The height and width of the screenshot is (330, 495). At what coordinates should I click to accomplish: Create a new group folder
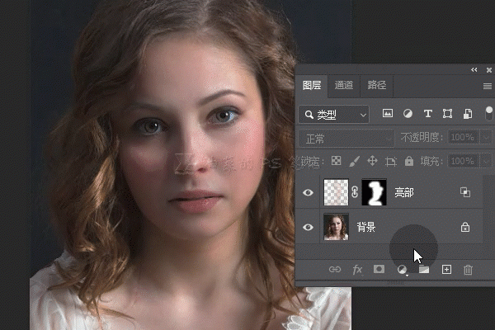pos(424,270)
